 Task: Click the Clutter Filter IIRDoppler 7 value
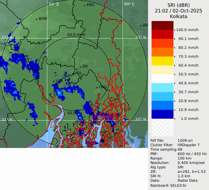[x=188, y=145]
